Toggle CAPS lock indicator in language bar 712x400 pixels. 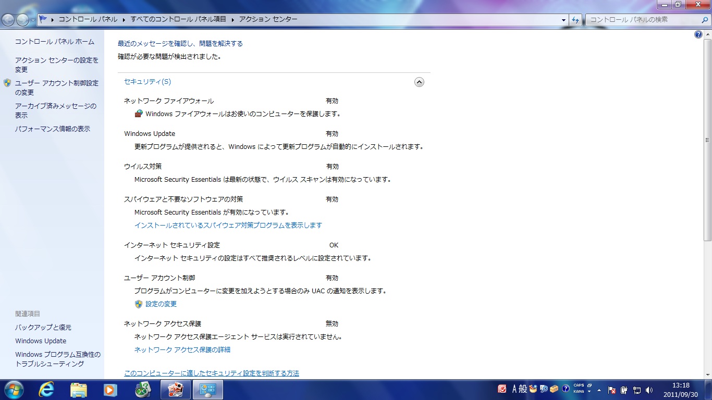click(579, 385)
